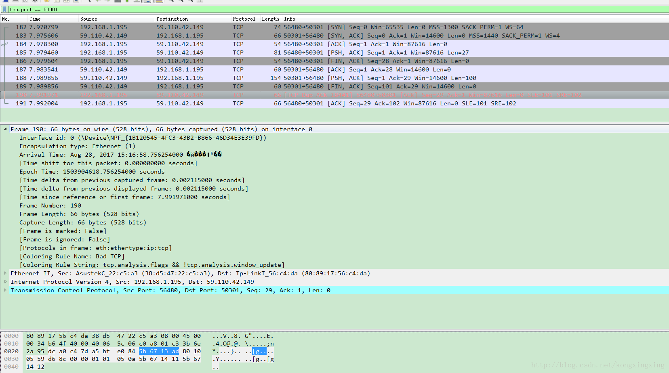Expand the Ethernet II section
The height and width of the screenshot is (373, 669).
(x=5, y=273)
